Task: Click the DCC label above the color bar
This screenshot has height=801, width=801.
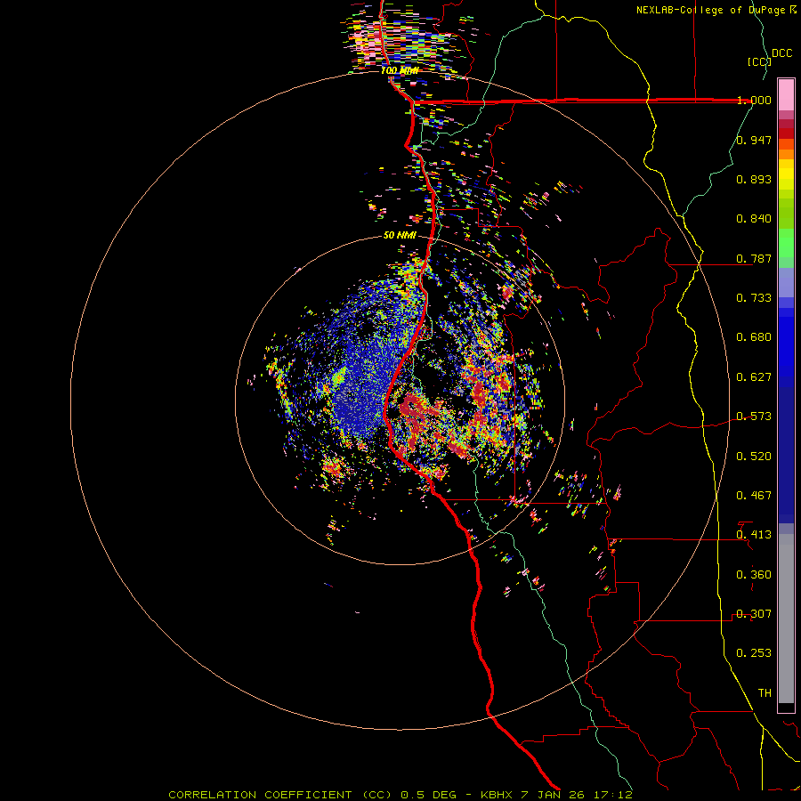Action: click(x=782, y=53)
